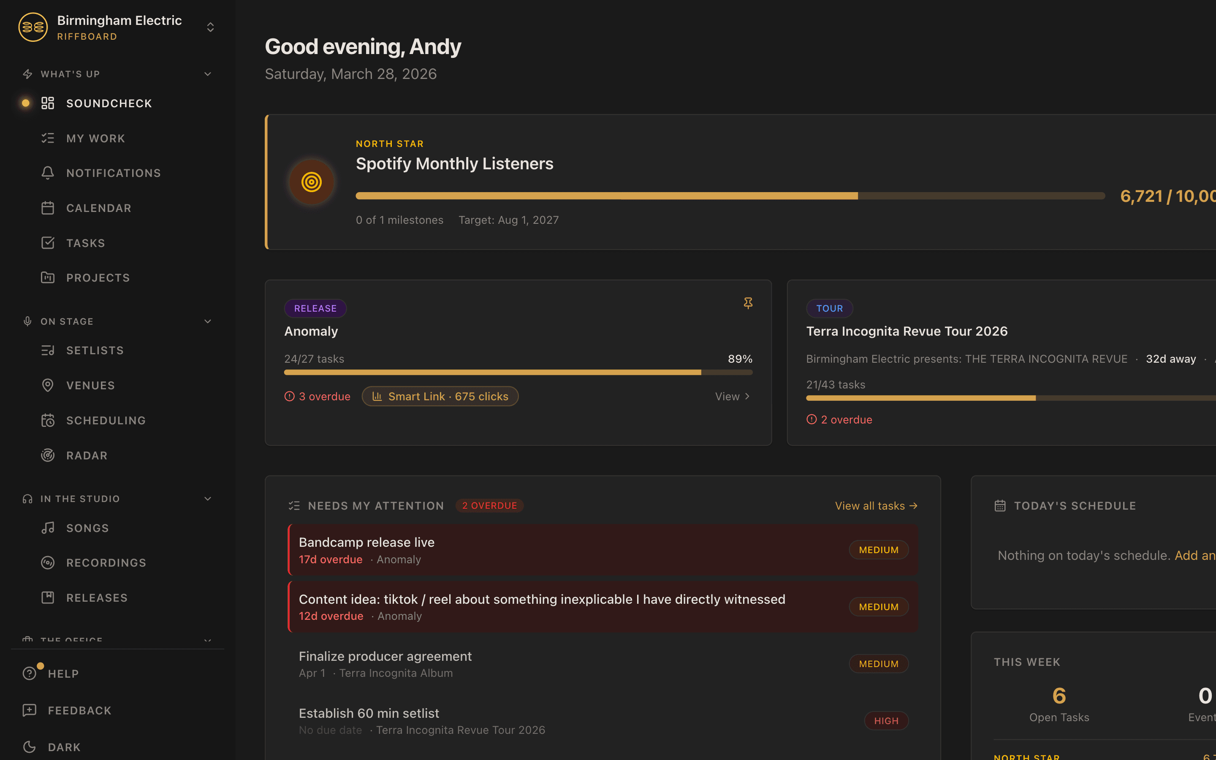Image resolution: width=1216 pixels, height=760 pixels.
Task: Collapse the ON STAGE section
Action: (208, 321)
